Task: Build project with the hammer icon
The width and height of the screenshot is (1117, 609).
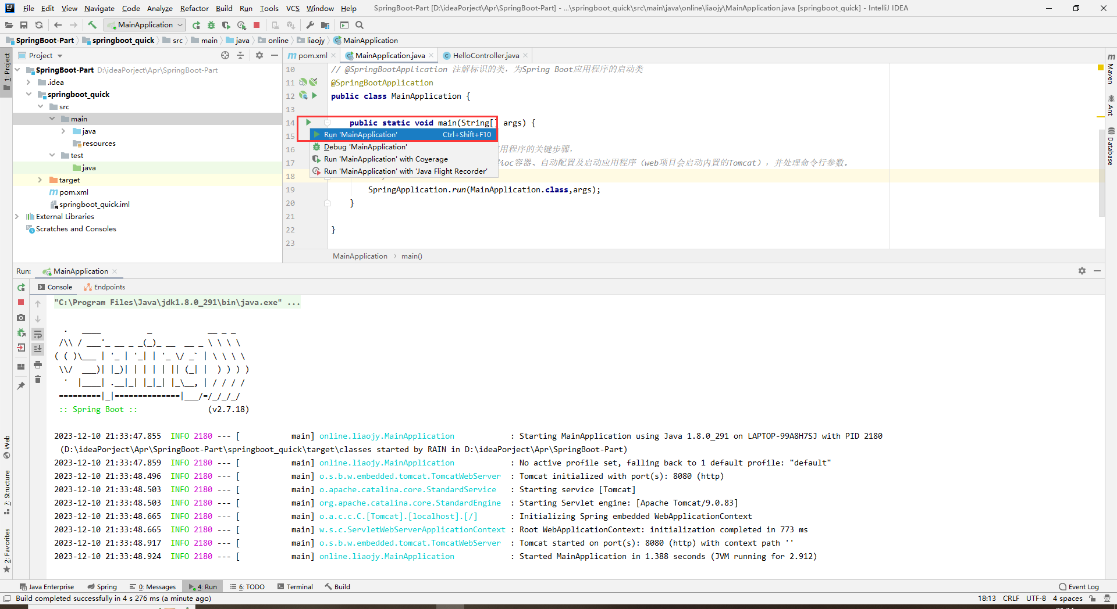Action: click(92, 25)
